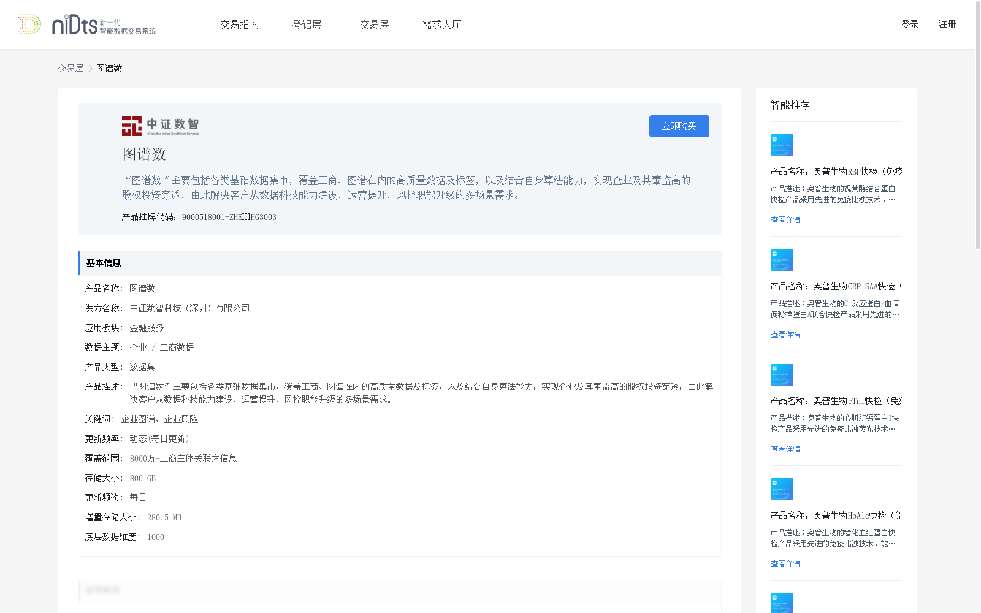The width and height of the screenshot is (981, 613).
Task: View details of 奥普生物CRP+SAA快检 product
Action: tap(785, 335)
